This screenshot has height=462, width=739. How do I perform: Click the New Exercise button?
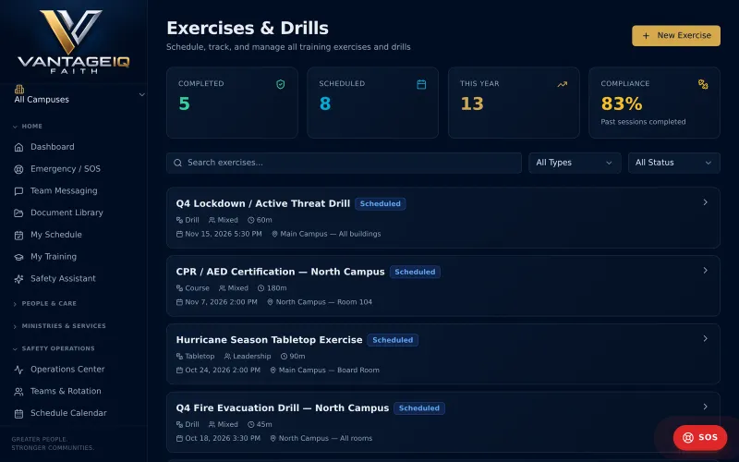(676, 36)
